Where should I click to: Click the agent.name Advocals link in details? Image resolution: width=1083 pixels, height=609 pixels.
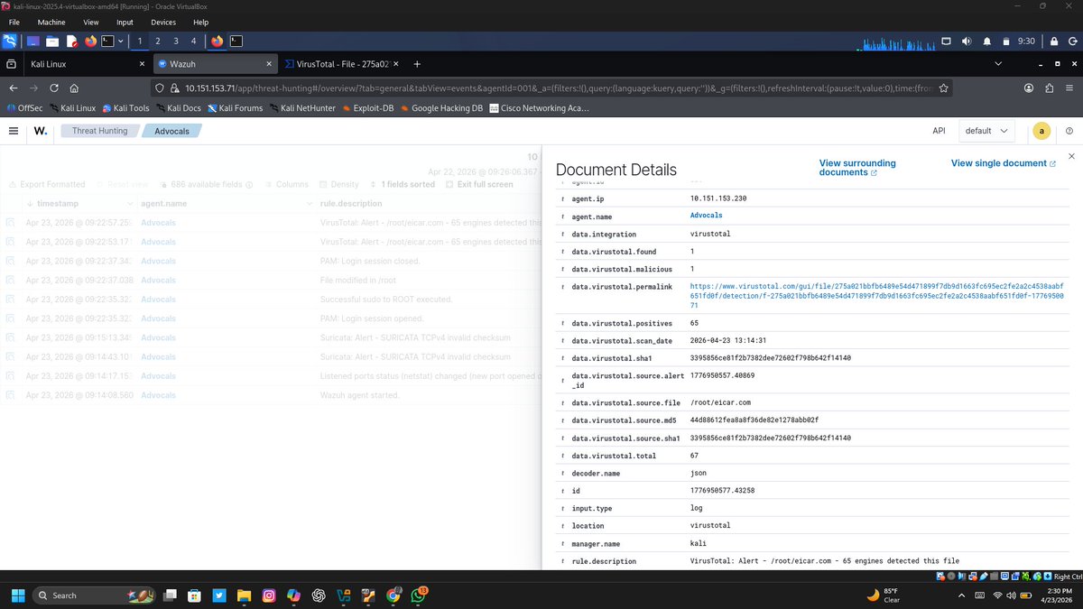point(706,216)
